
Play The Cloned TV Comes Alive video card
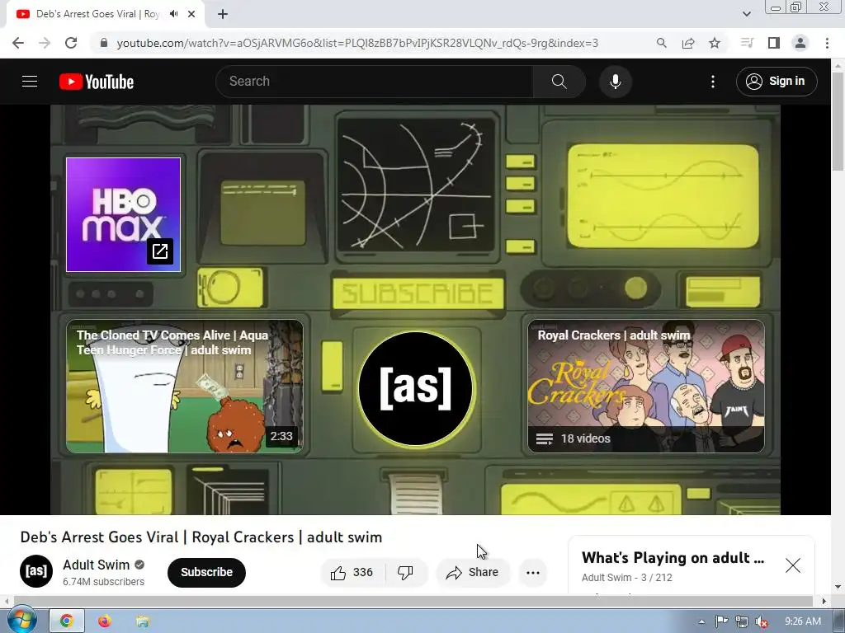coord(184,386)
